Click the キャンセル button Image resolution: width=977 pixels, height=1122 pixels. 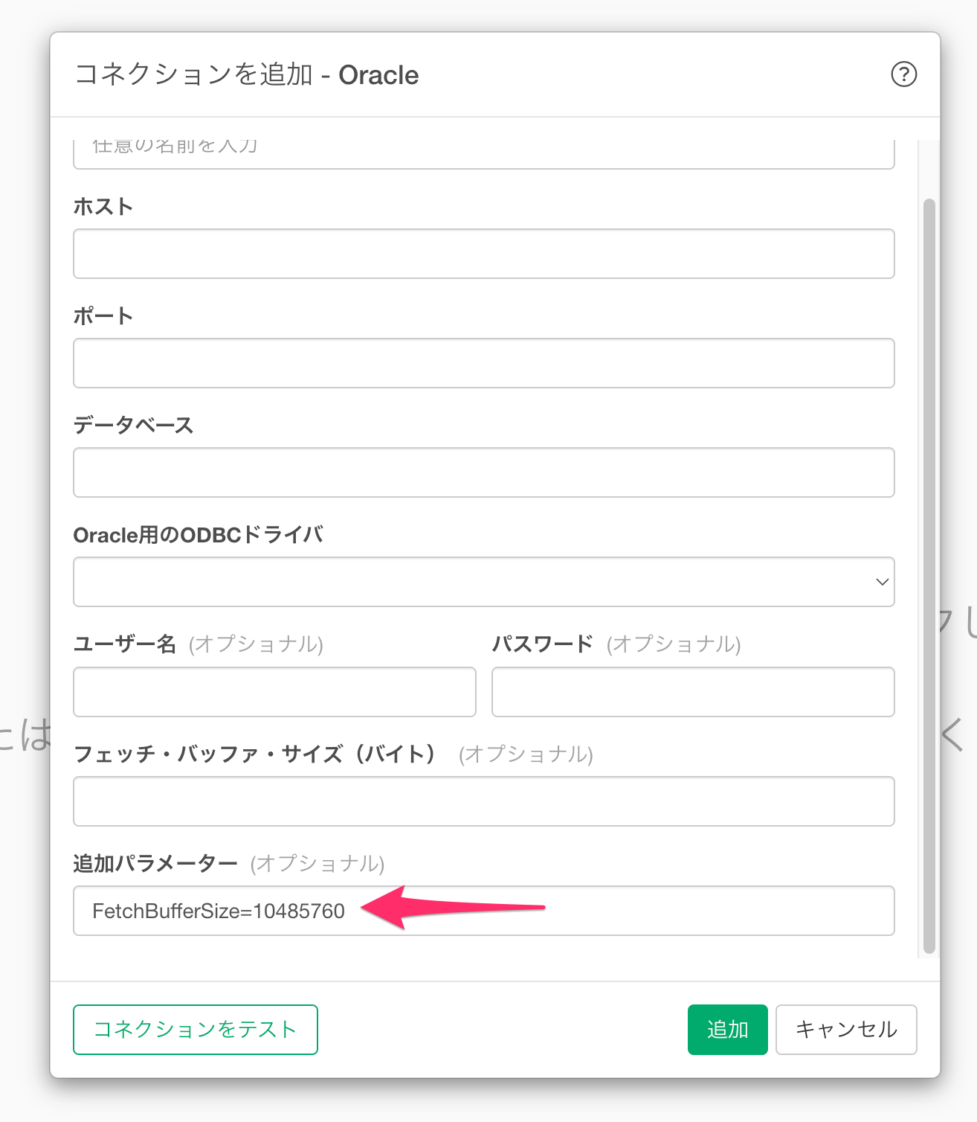[846, 1030]
